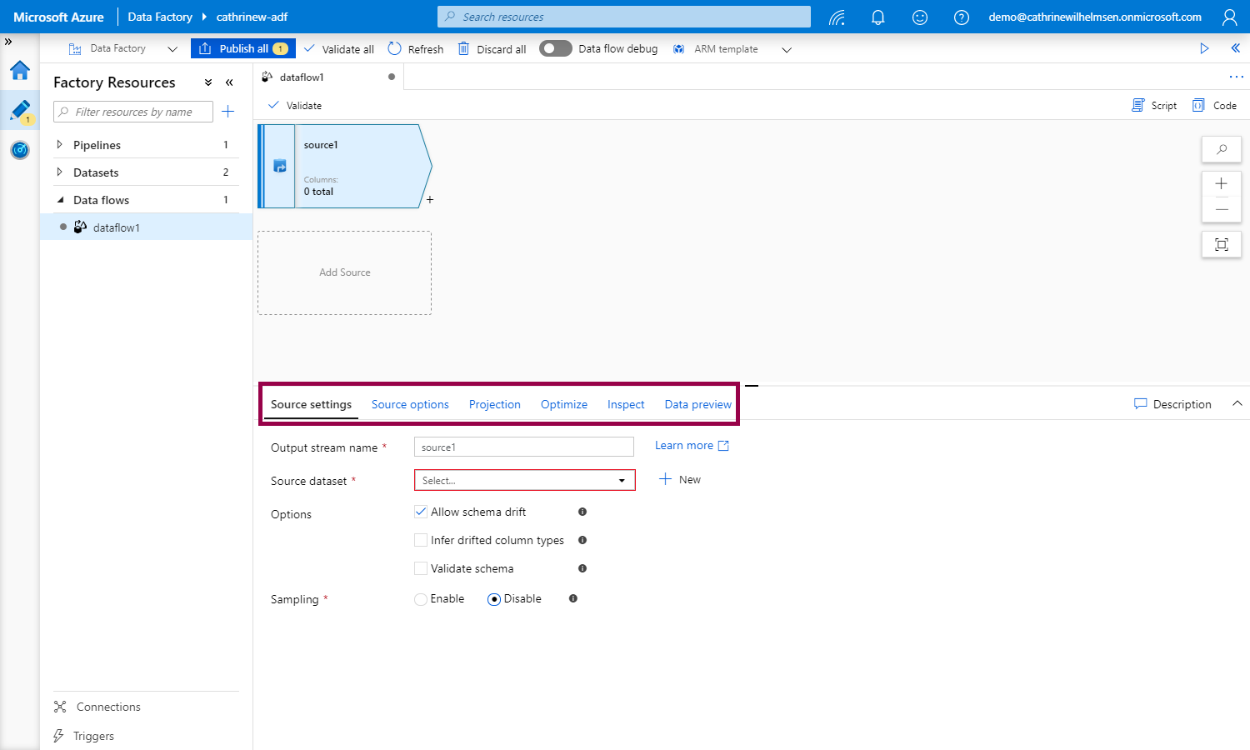Click the Publish all button
The image size is (1250, 750).
click(x=242, y=48)
